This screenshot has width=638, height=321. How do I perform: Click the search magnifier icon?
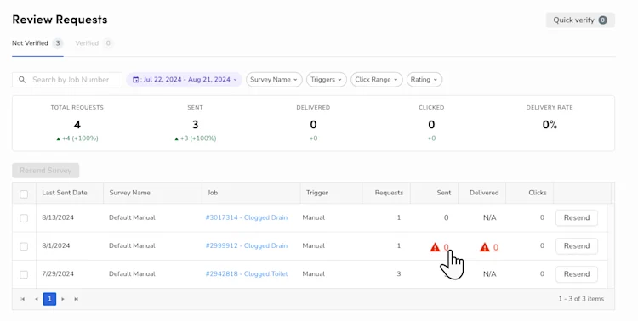pos(22,80)
